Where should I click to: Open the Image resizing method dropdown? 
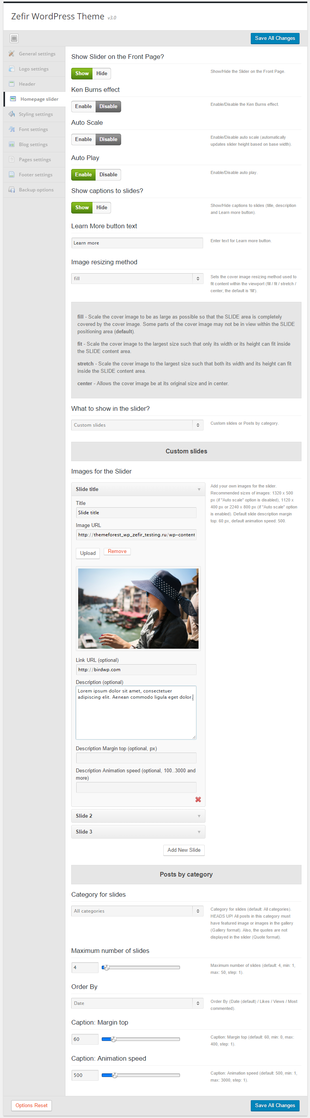137,279
